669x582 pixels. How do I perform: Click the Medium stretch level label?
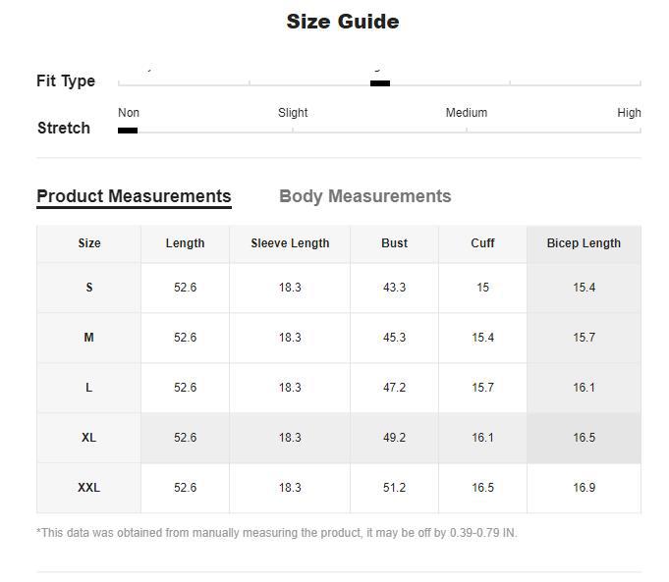(x=466, y=113)
